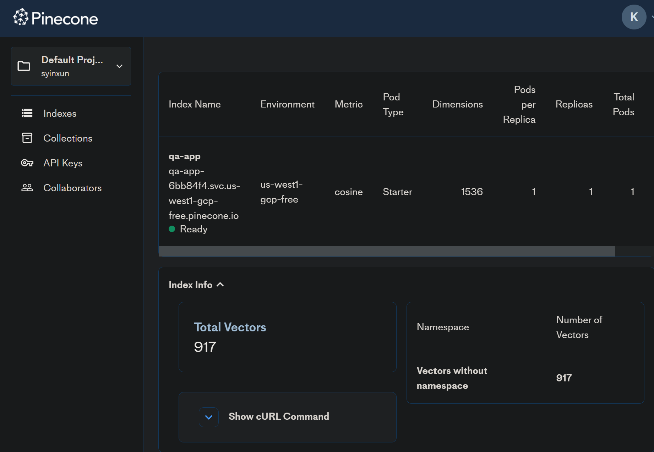Screen dimensions: 654x452
Task: Click the Show cURL Command label
Action: tap(279, 416)
